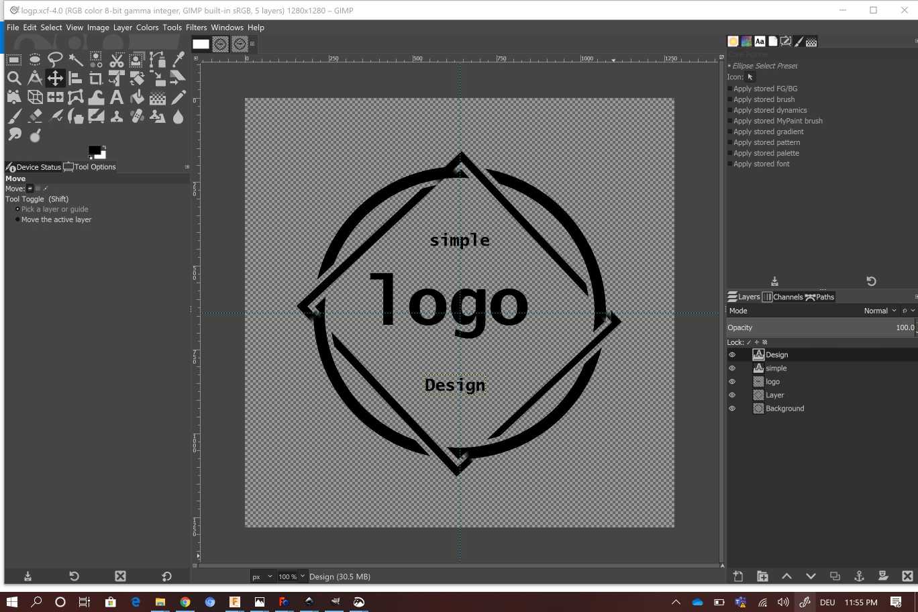
Task: Hide the simple text layer
Action: point(732,368)
